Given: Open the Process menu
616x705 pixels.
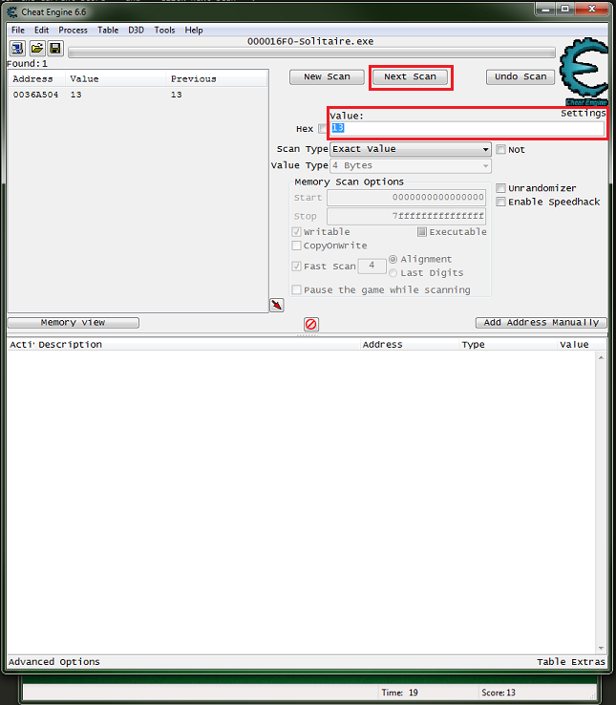Looking at the screenshot, I should 73,30.
